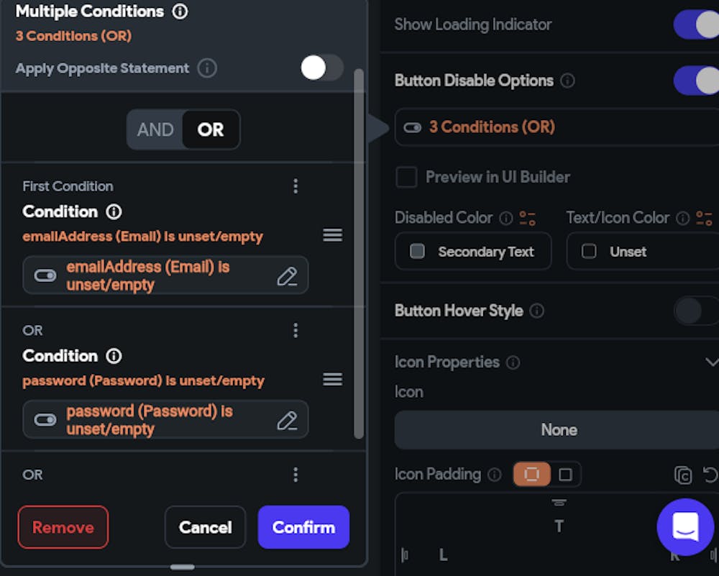Open three-dot menu for First Condition

click(296, 186)
